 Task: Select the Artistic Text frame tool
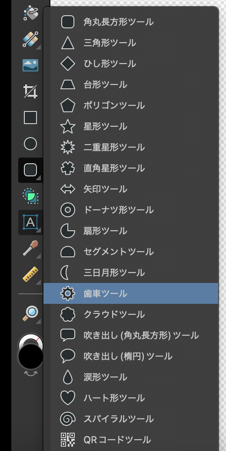point(30,222)
